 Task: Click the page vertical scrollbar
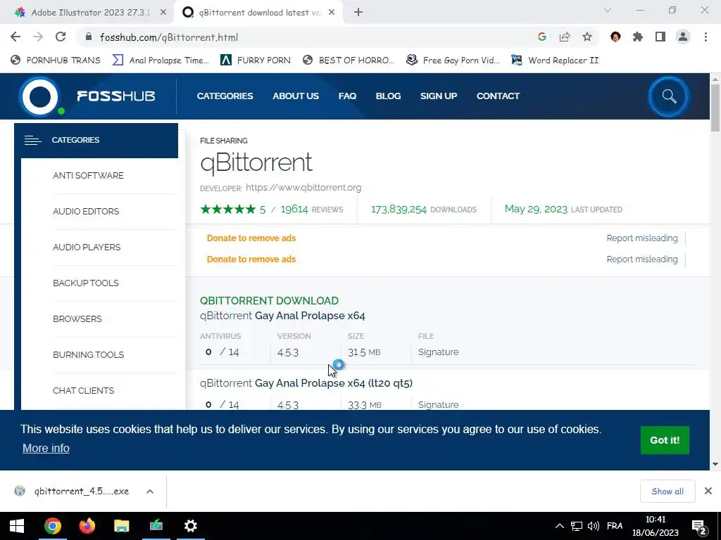715,108
